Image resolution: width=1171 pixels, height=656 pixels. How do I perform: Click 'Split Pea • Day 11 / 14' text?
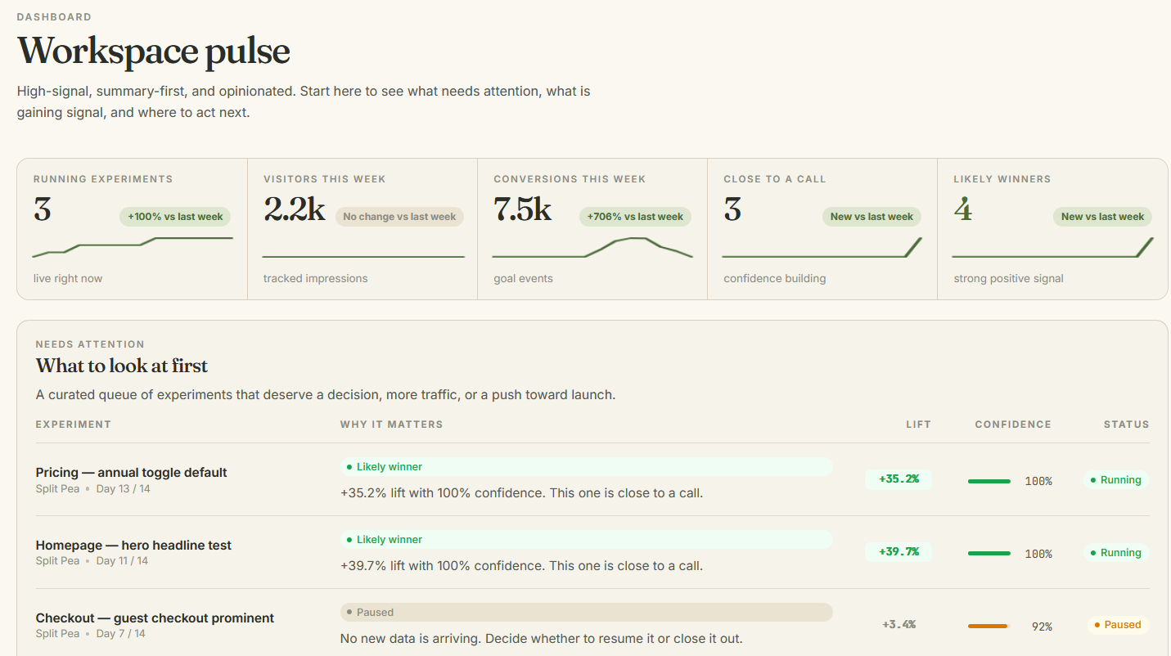click(x=92, y=561)
